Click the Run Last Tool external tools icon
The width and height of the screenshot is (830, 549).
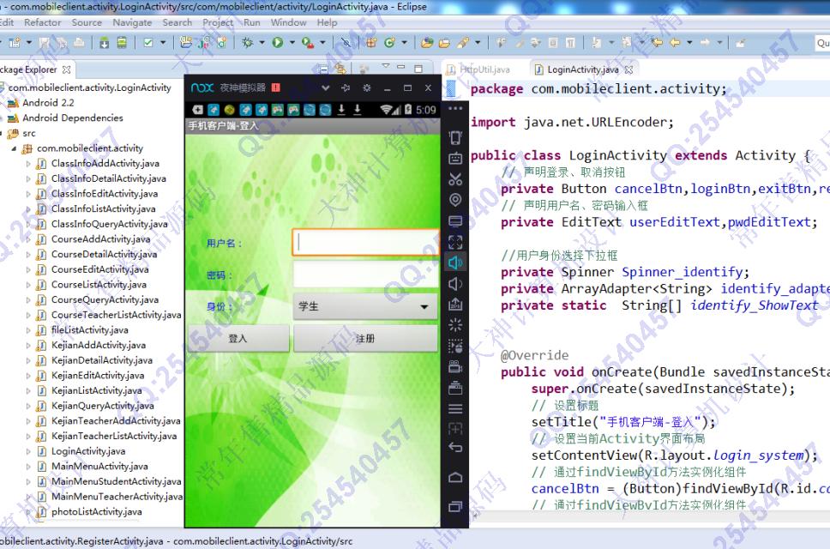[x=308, y=42]
